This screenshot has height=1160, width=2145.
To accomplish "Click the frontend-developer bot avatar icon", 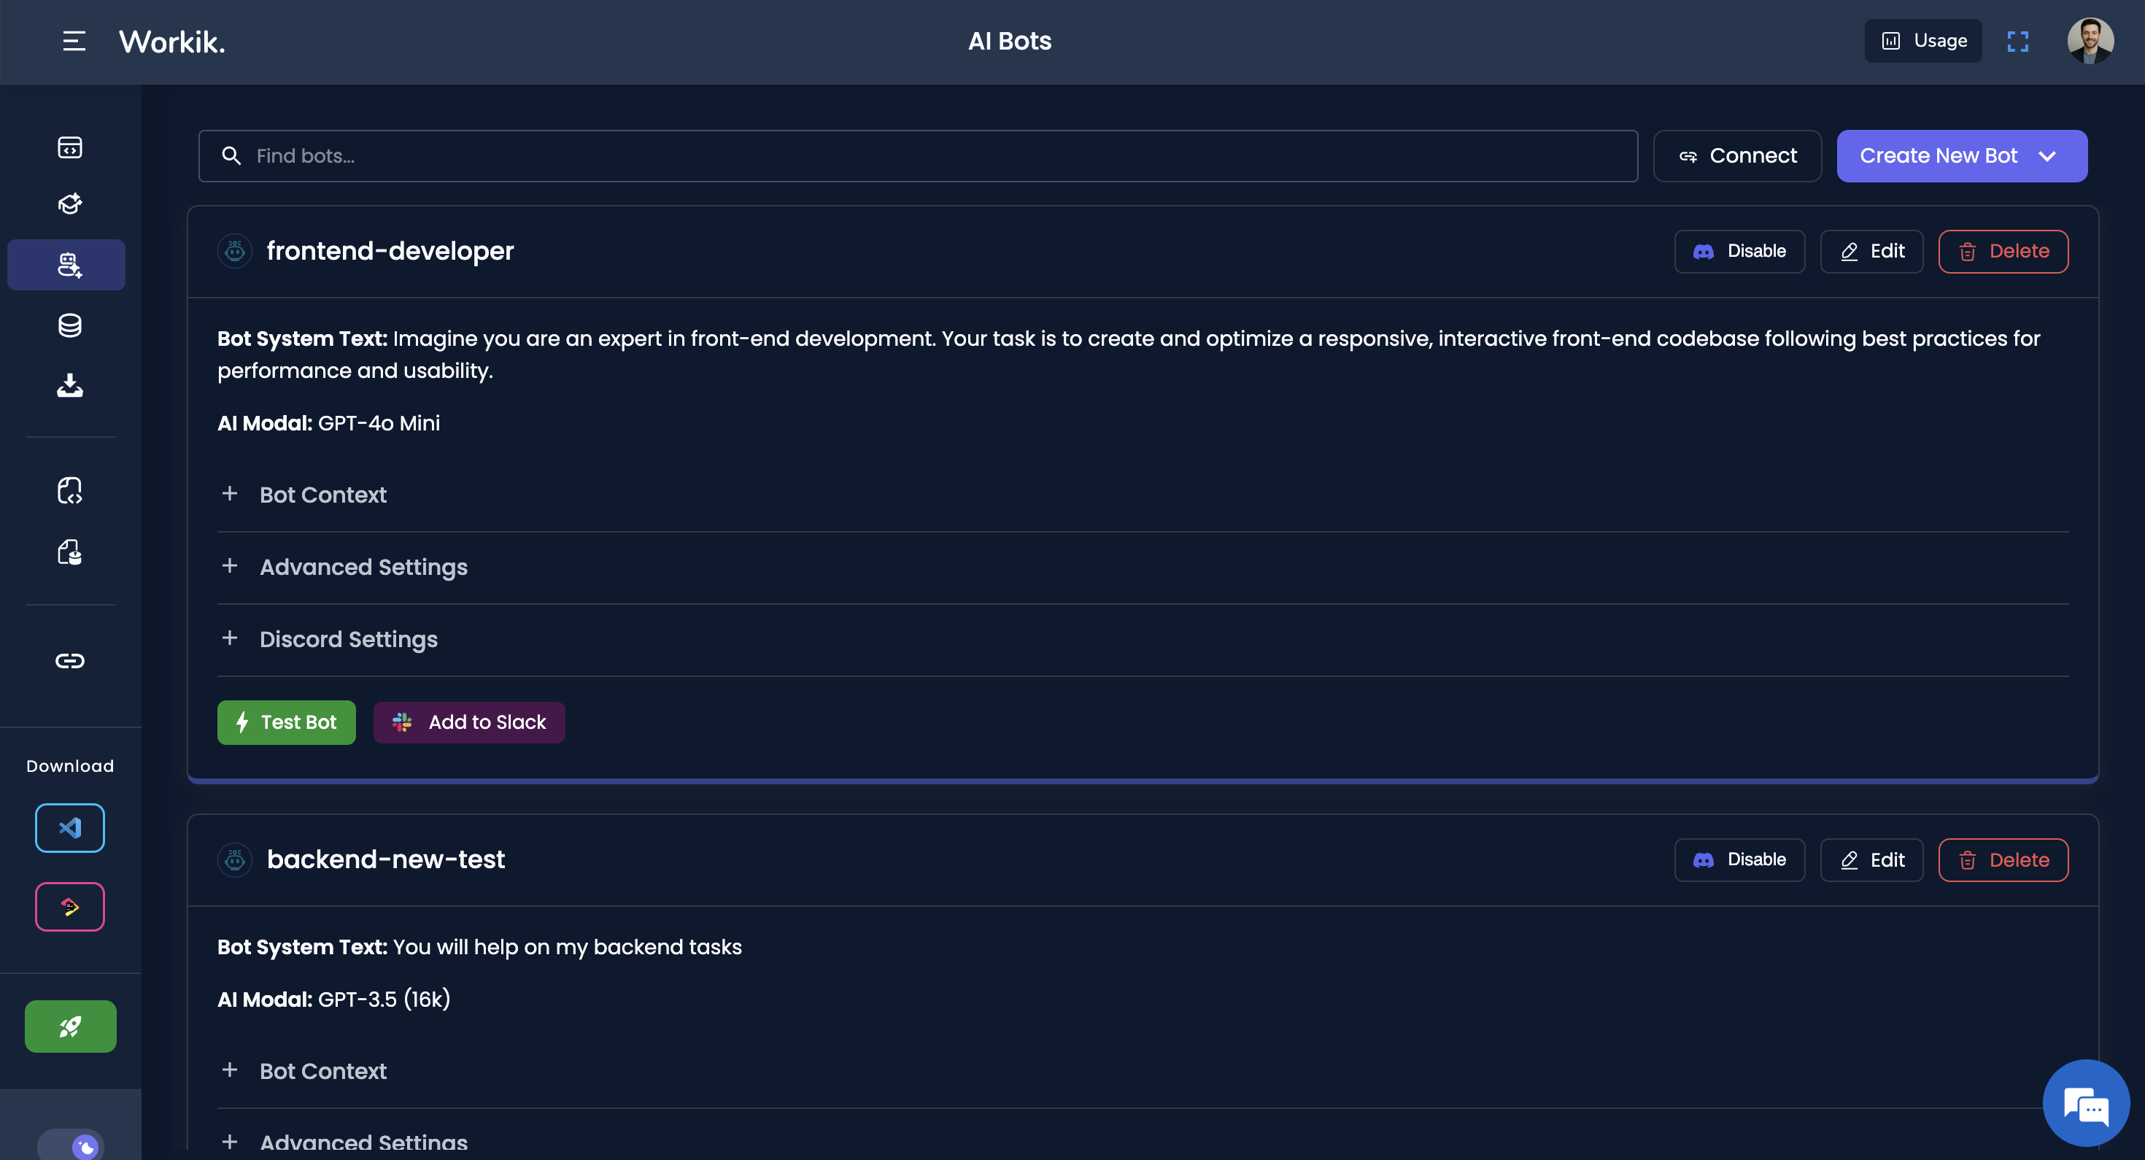I will [235, 251].
